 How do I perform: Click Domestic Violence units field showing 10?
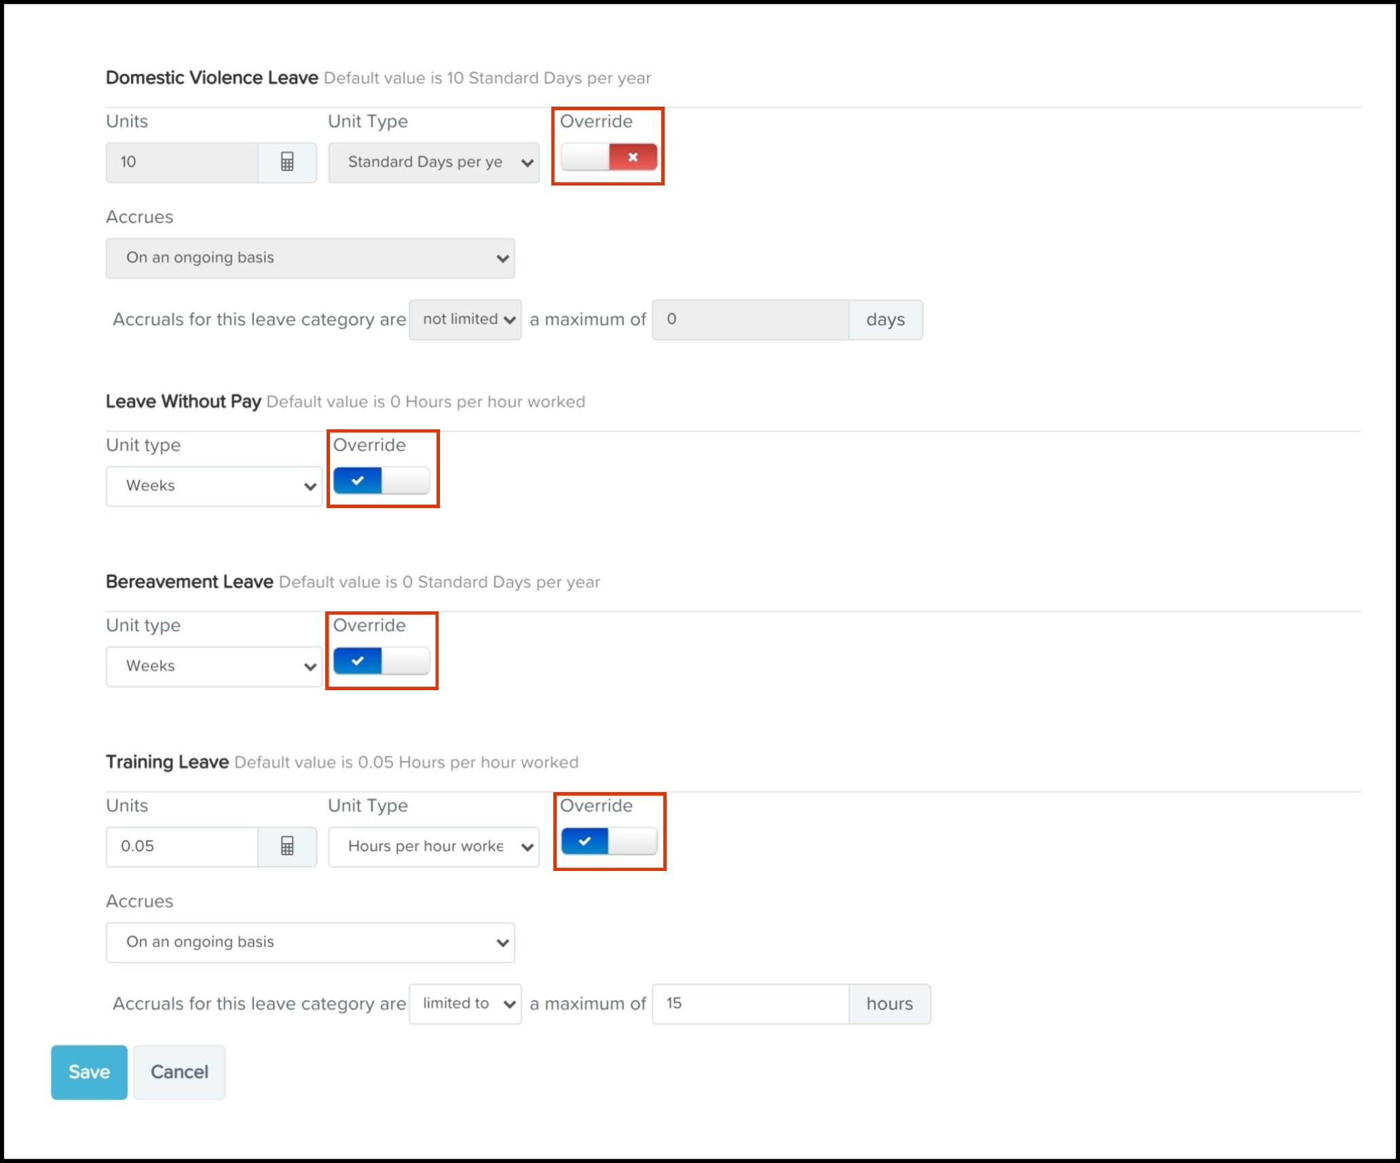pyautogui.click(x=182, y=162)
